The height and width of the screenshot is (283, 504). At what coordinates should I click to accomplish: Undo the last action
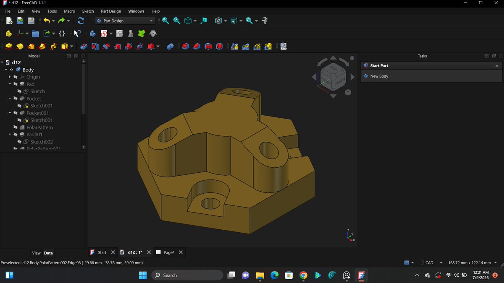pos(47,21)
